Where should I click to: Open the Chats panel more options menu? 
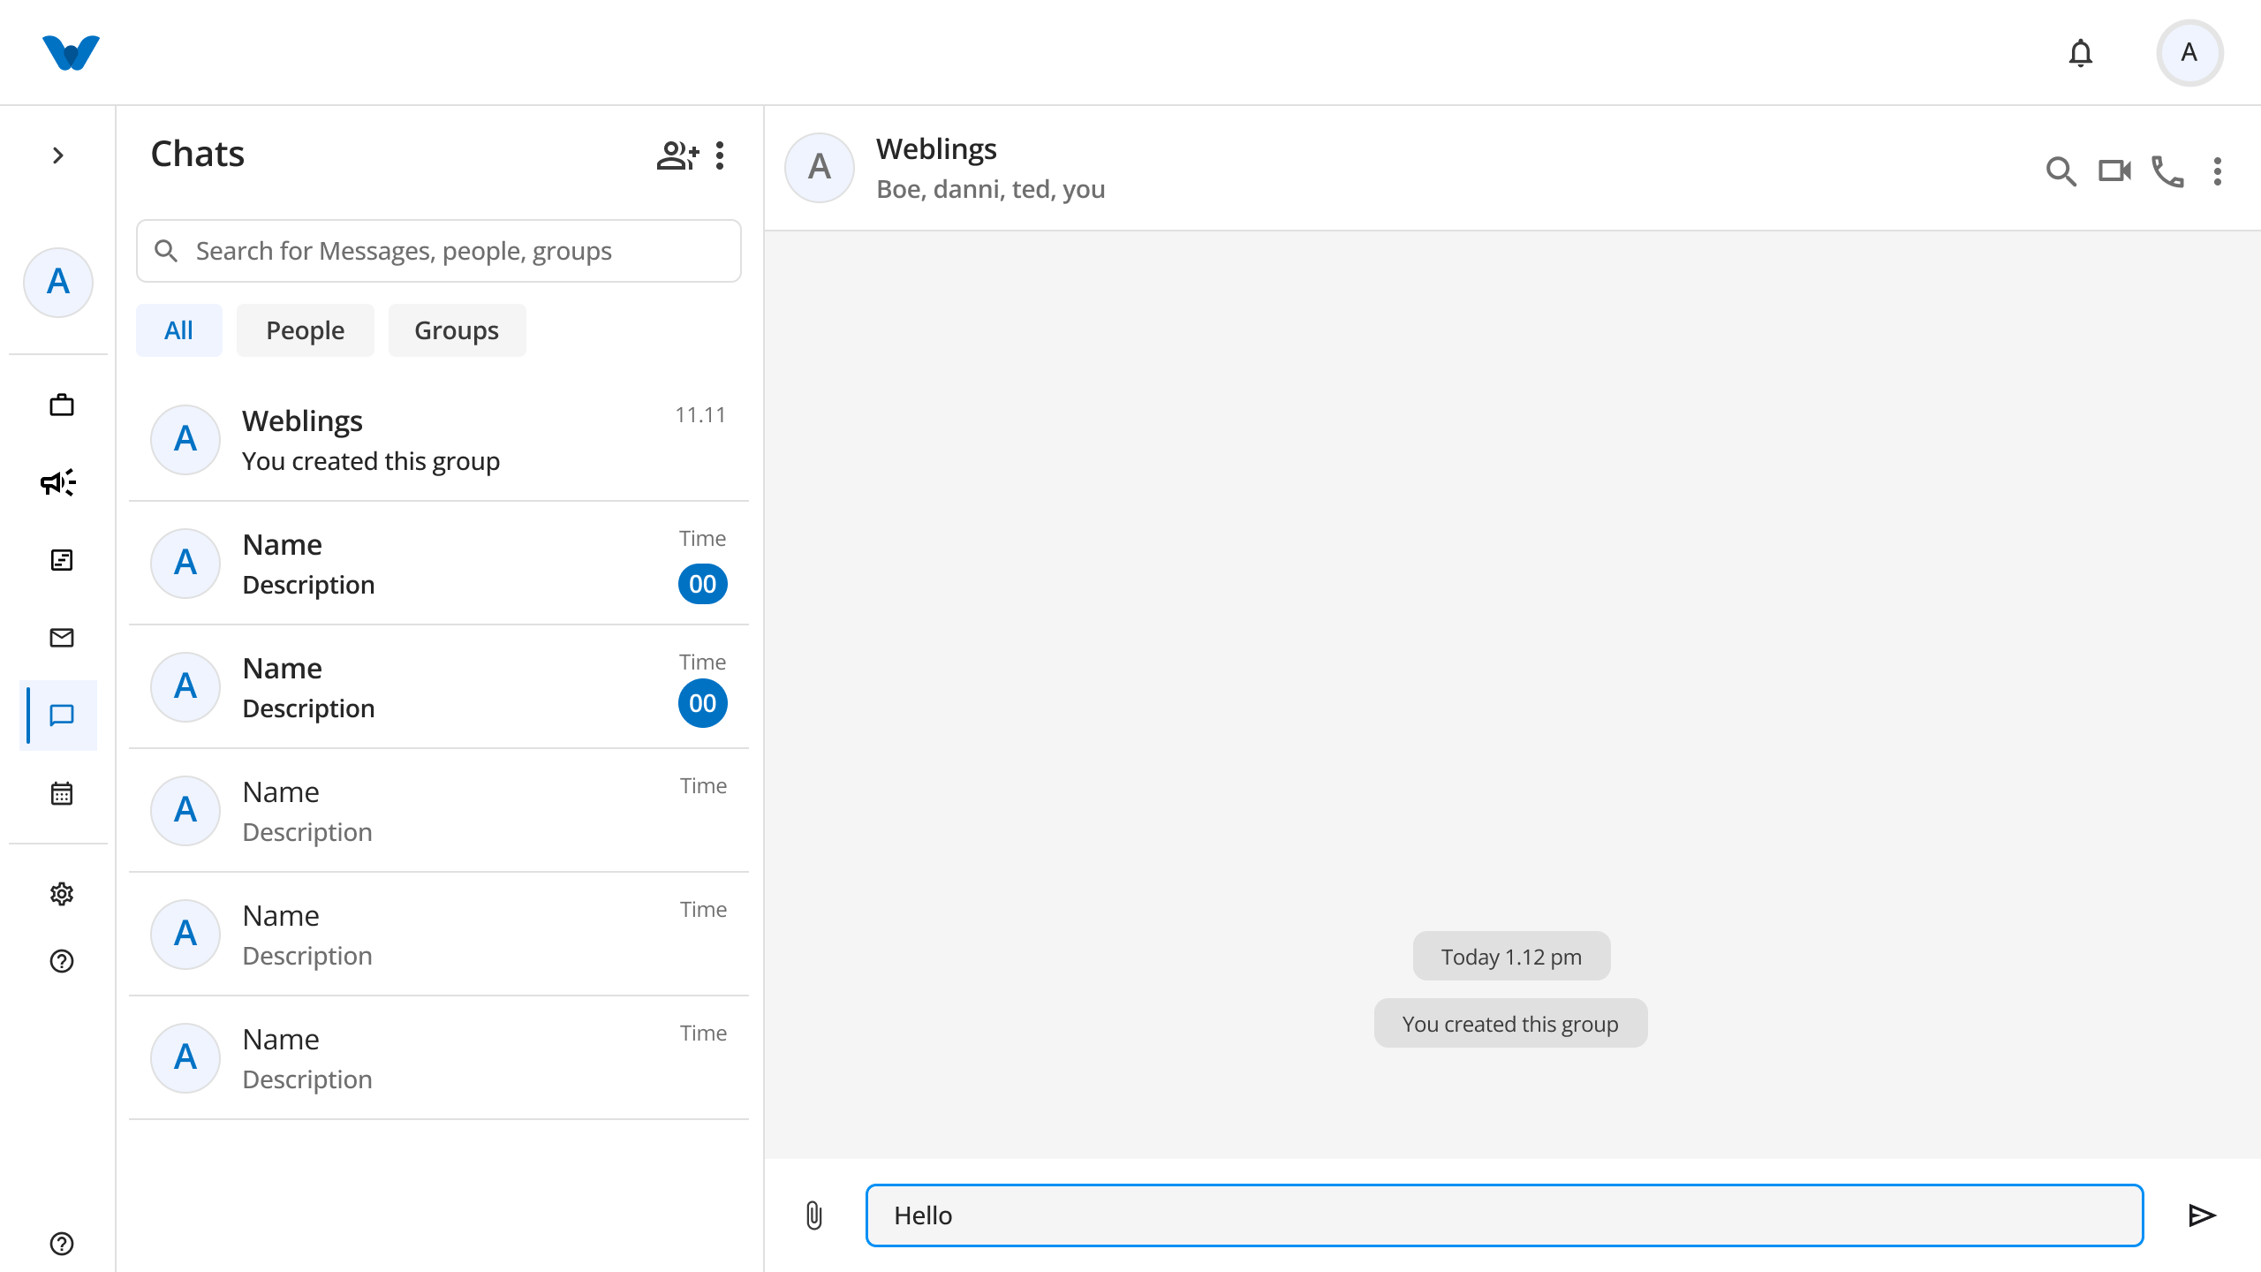pyautogui.click(x=721, y=155)
